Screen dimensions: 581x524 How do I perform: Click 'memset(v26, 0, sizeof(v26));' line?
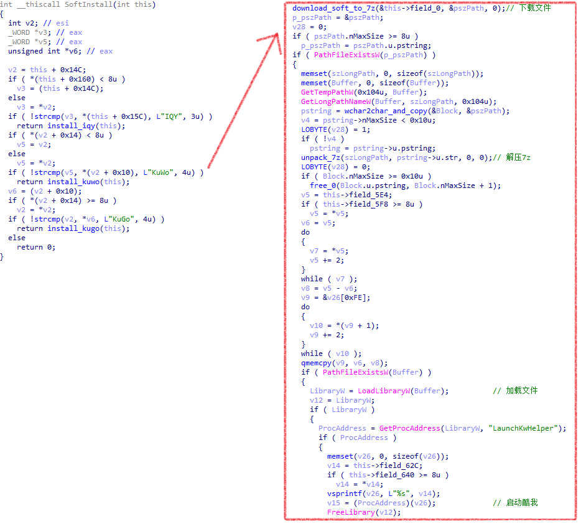[x=388, y=456]
